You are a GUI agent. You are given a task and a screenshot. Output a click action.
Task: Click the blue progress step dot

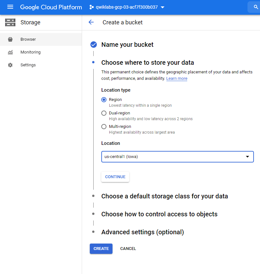tap(93, 62)
